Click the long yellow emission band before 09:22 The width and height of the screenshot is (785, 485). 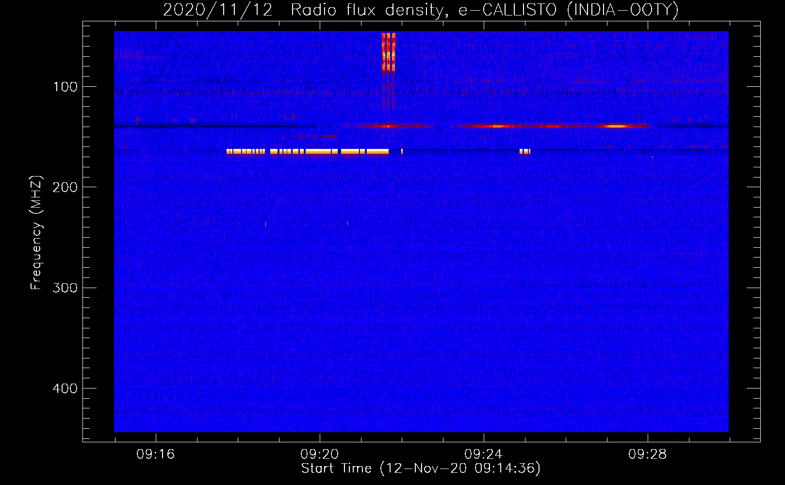tap(308, 152)
